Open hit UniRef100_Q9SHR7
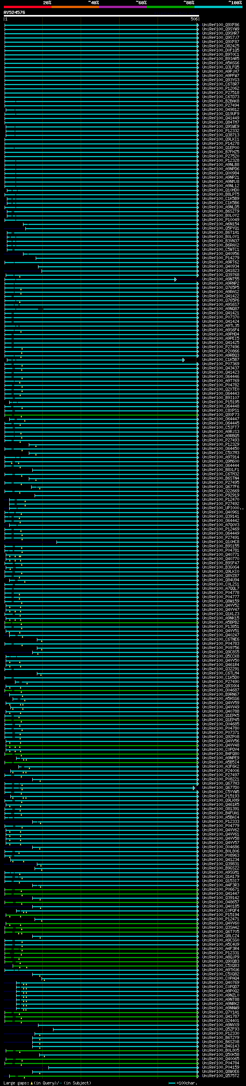This screenshot has width=246, height=1086. pyautogui.click(x=221, y=33)
